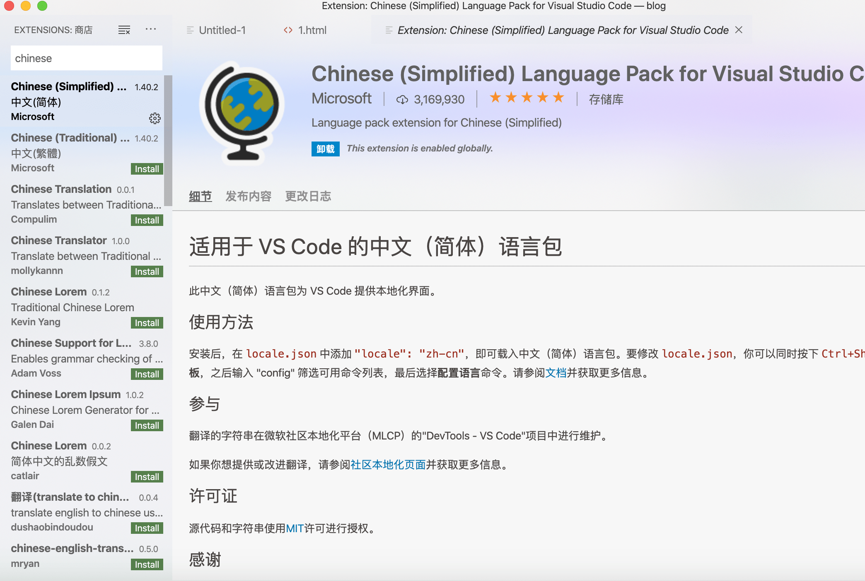Click the 卸载 uninstall button
Screen dimensions: 865x581
click(x=326, y=149)
